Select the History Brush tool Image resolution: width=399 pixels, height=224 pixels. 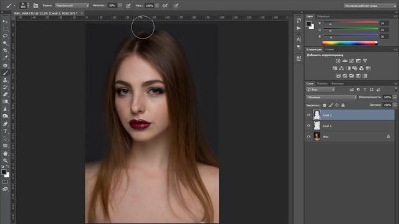(5, 87)
